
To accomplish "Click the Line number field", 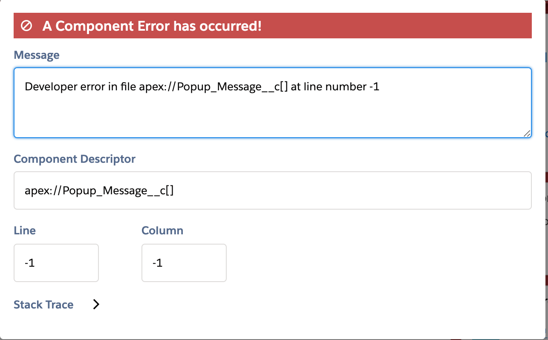I will (x=56, y=263).
